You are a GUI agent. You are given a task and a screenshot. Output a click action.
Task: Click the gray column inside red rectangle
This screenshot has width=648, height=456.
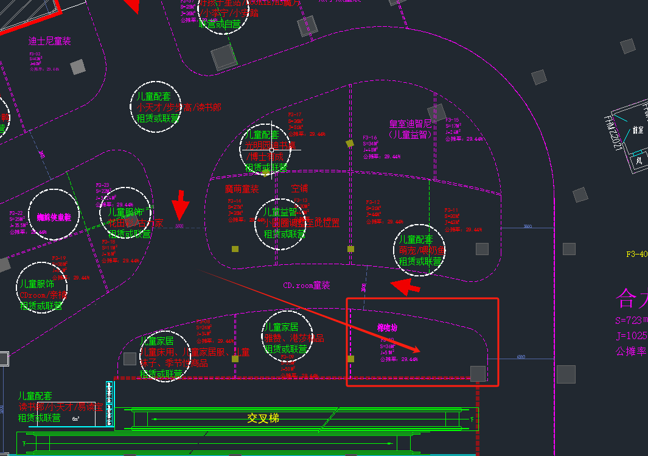pos(478,373)
